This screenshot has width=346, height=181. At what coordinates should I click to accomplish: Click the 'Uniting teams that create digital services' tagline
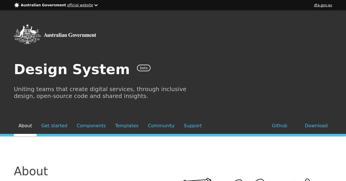tap(100, 93)
